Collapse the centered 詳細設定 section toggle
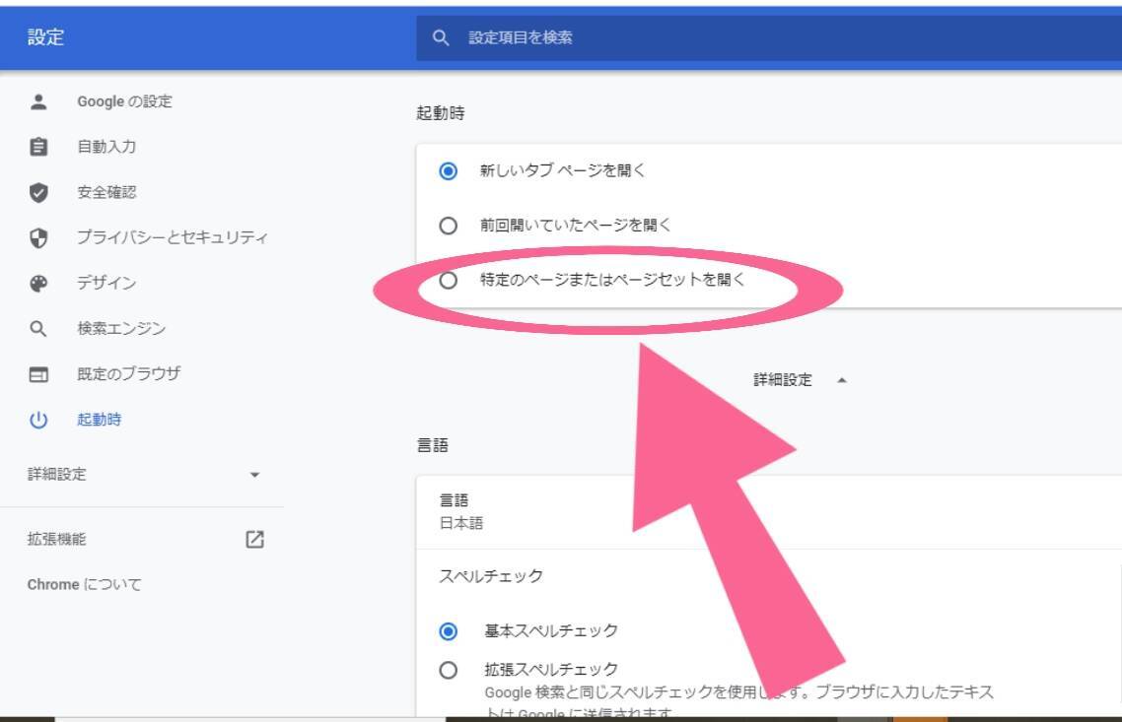The height and width of the screenshot is (722, 1122). tap(799, 380)
